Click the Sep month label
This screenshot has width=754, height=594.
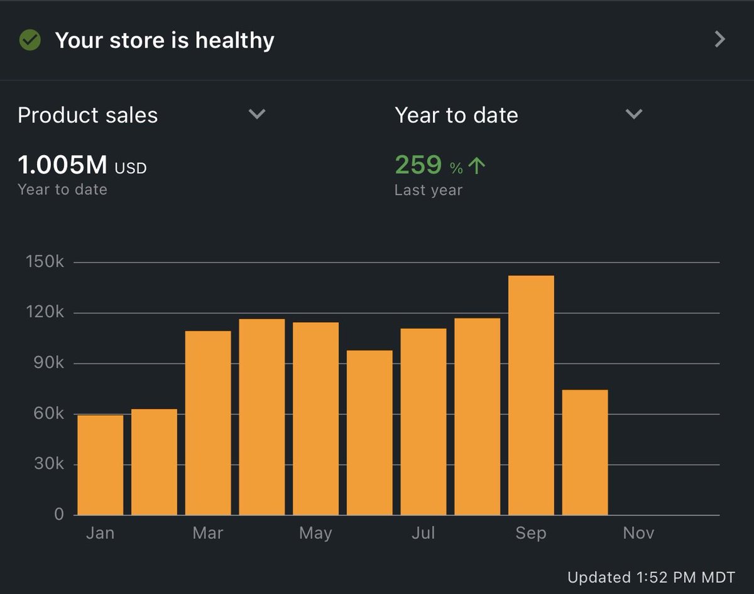pos(531,534)
